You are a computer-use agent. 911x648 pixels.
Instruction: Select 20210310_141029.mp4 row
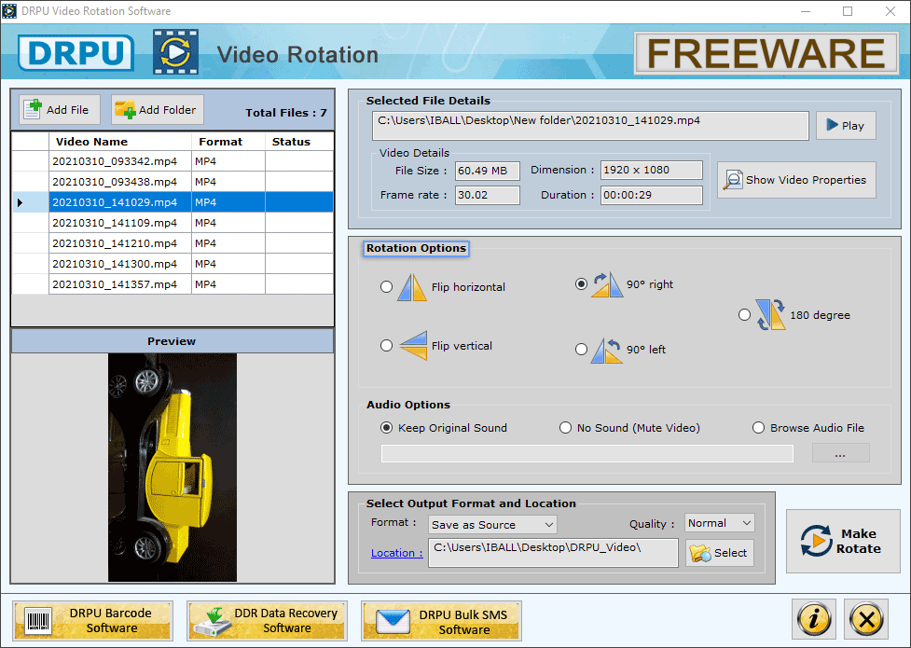click(173, 202)
